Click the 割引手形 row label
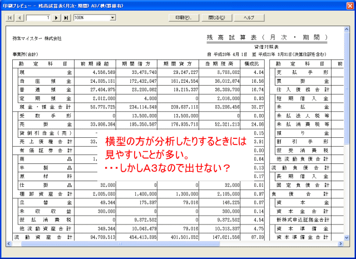 (303, 142)
